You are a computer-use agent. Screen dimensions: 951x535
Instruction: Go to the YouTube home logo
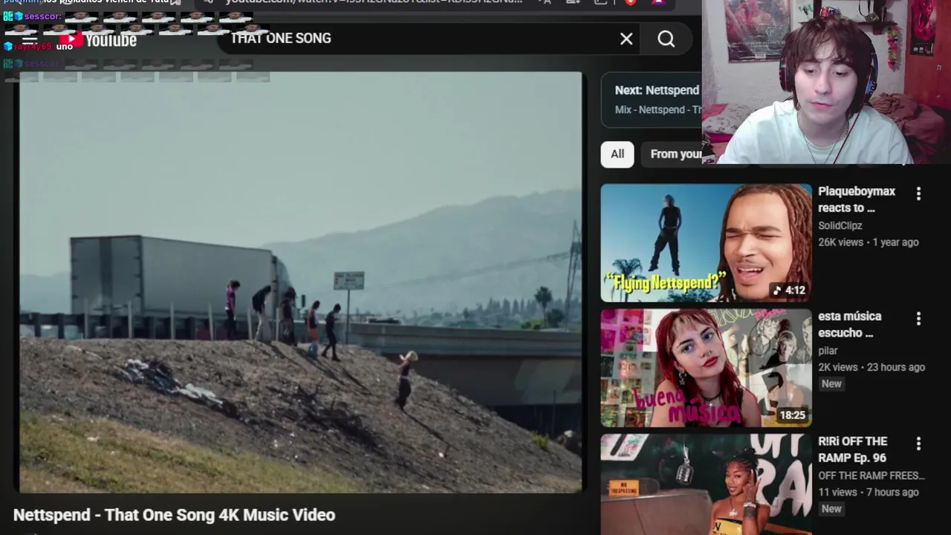[x=99, y=39]
